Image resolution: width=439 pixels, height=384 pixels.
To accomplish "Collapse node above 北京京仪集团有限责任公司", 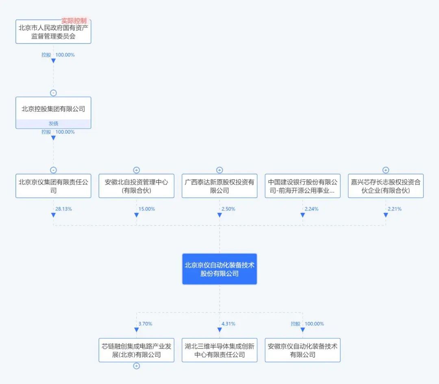I will (53, 170).
